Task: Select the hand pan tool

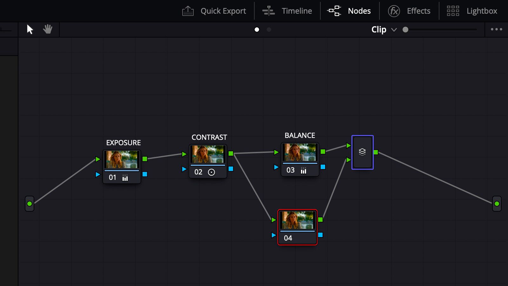Action: click(48, 29)
